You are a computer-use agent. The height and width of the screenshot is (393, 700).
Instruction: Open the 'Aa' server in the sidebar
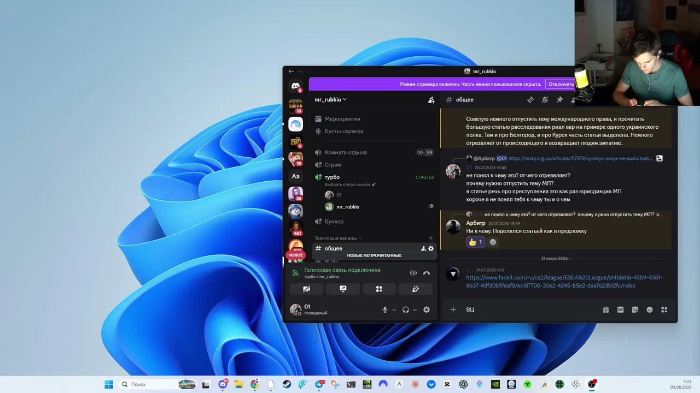[295, 176]
